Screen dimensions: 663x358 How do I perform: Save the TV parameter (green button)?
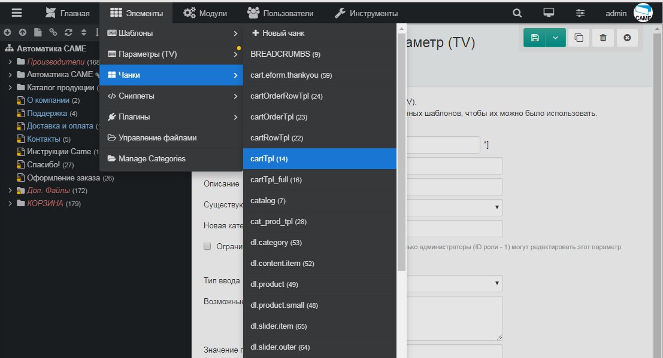(x=534, y=38)
